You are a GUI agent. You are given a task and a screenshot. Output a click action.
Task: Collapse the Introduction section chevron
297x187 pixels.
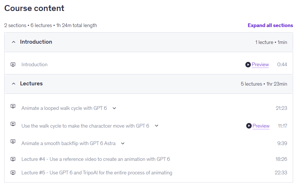(14, 42)
